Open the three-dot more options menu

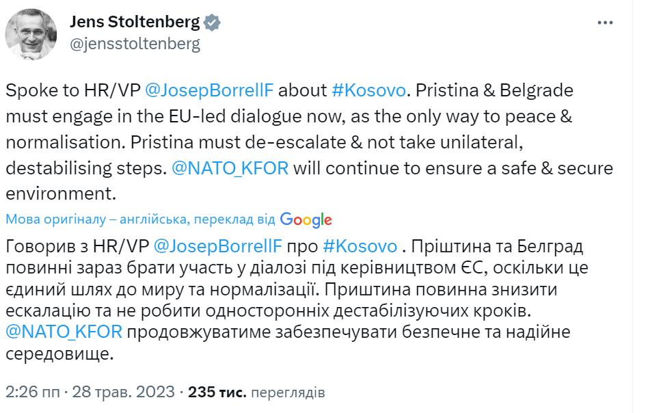(x=605, y=21)
